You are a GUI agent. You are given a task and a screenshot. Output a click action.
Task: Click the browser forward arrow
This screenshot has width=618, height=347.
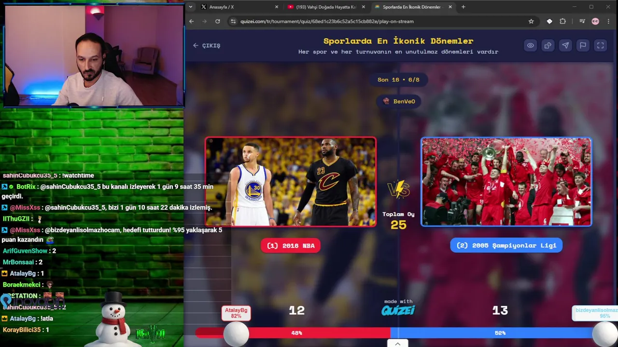pos(205,21)
